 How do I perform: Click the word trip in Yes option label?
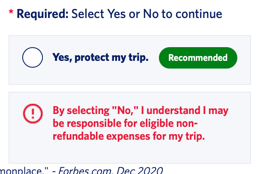(138, 57)
